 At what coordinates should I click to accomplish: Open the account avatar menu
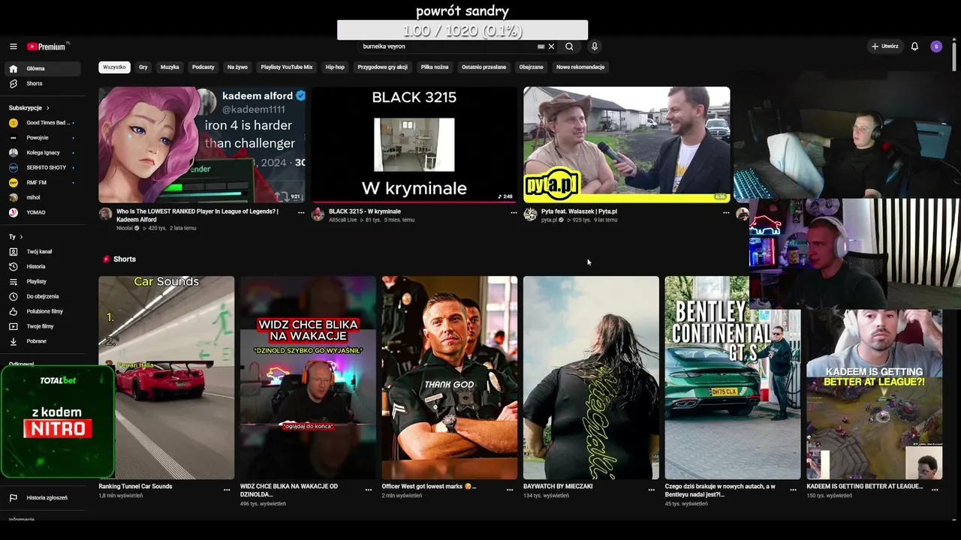tap(936, 46)
